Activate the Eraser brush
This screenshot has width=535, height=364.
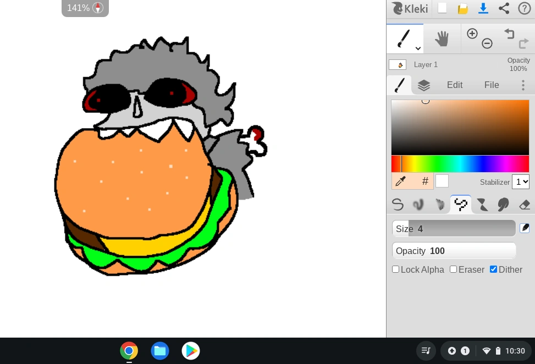(523, 204)
